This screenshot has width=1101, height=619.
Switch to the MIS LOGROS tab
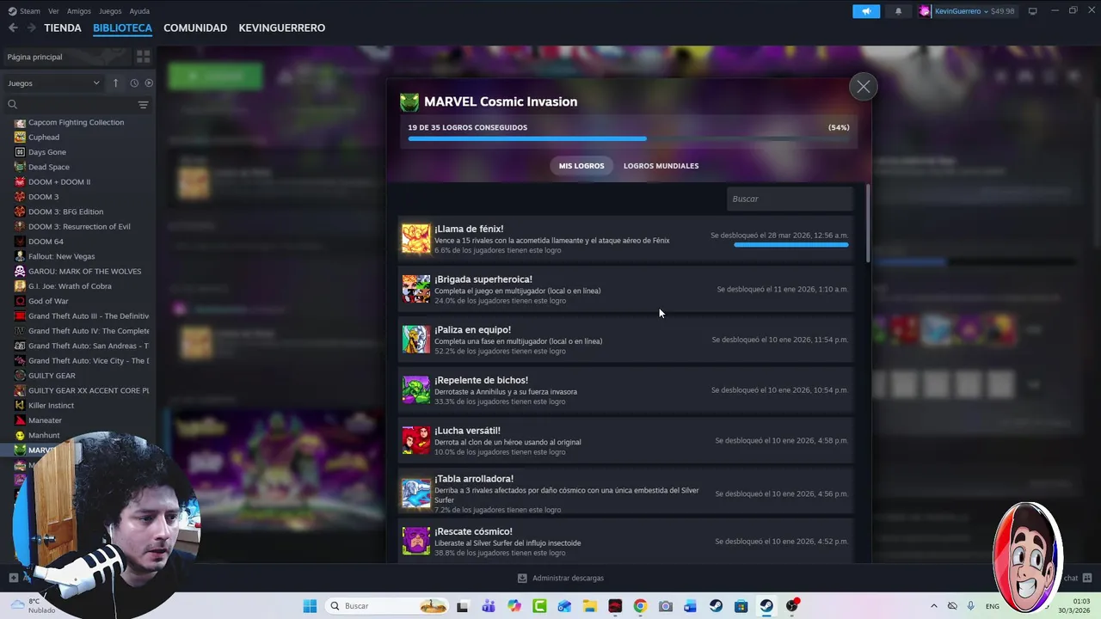point(581,166)
